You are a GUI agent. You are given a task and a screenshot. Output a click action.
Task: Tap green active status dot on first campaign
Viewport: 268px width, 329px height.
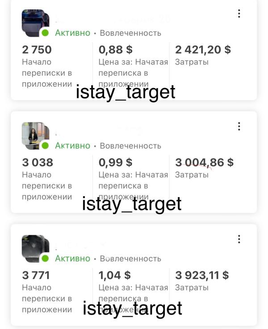point(45,33)
